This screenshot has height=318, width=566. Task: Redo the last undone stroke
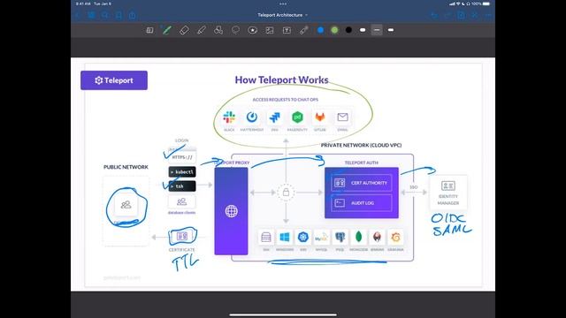447,16
